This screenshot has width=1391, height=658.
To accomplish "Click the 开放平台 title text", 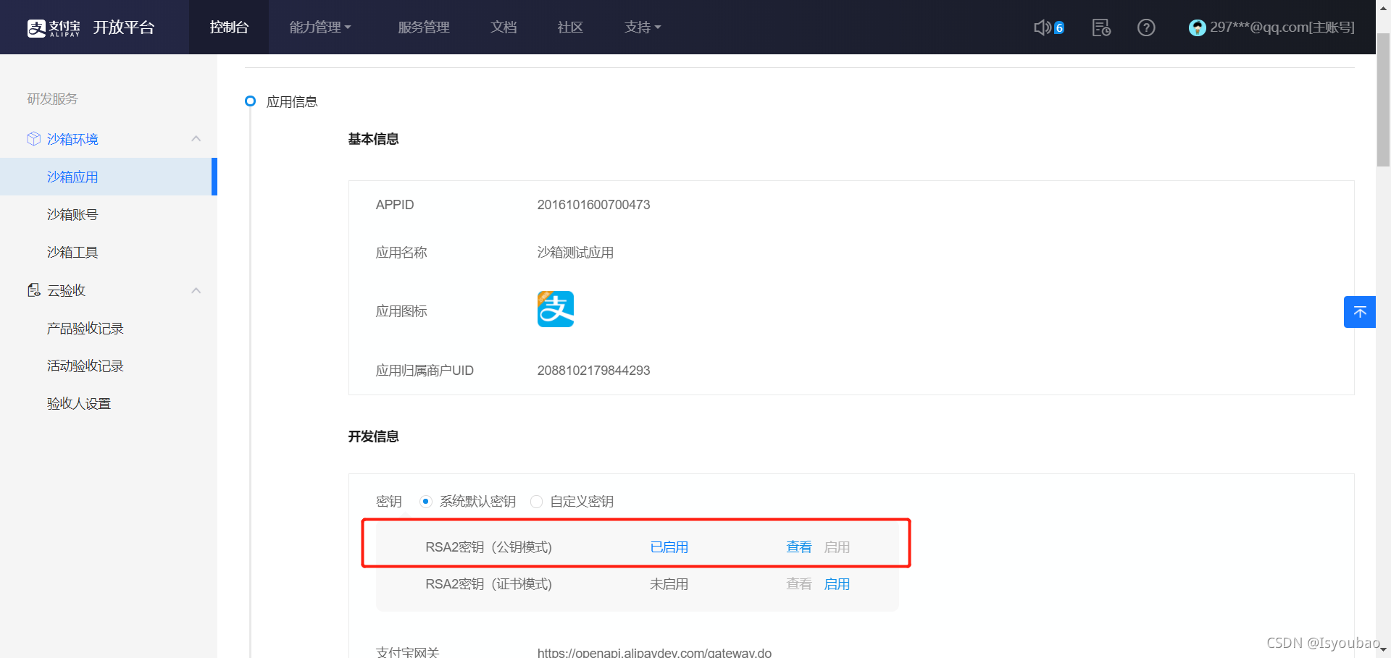I will click(x=124, y=28).
